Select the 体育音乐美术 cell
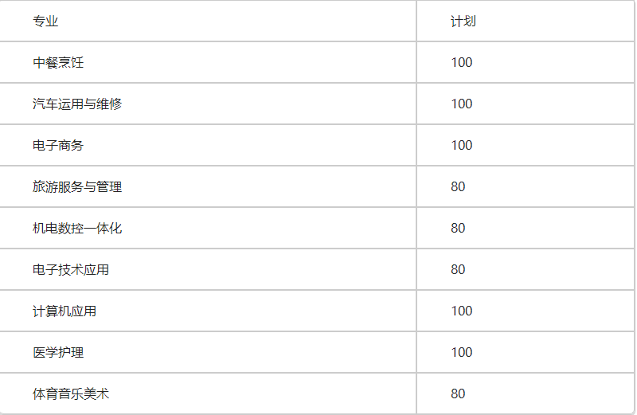Viewport: 637px width, 415px height. tap(71, 394)
